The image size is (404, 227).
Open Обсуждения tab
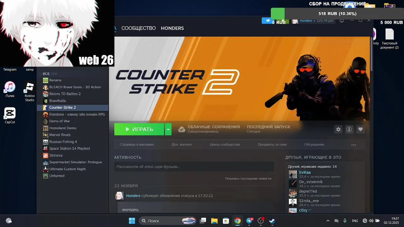pos(314,144)
